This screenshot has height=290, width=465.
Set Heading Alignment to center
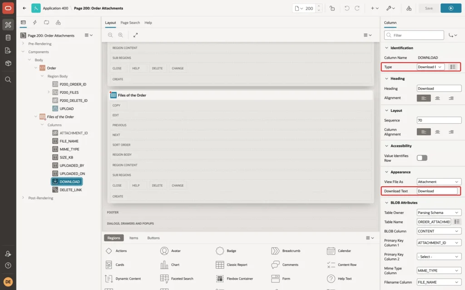point(437,98)
